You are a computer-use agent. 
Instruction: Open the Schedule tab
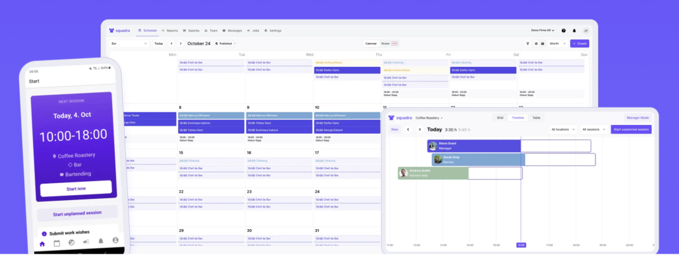click(x=147, y=31)
